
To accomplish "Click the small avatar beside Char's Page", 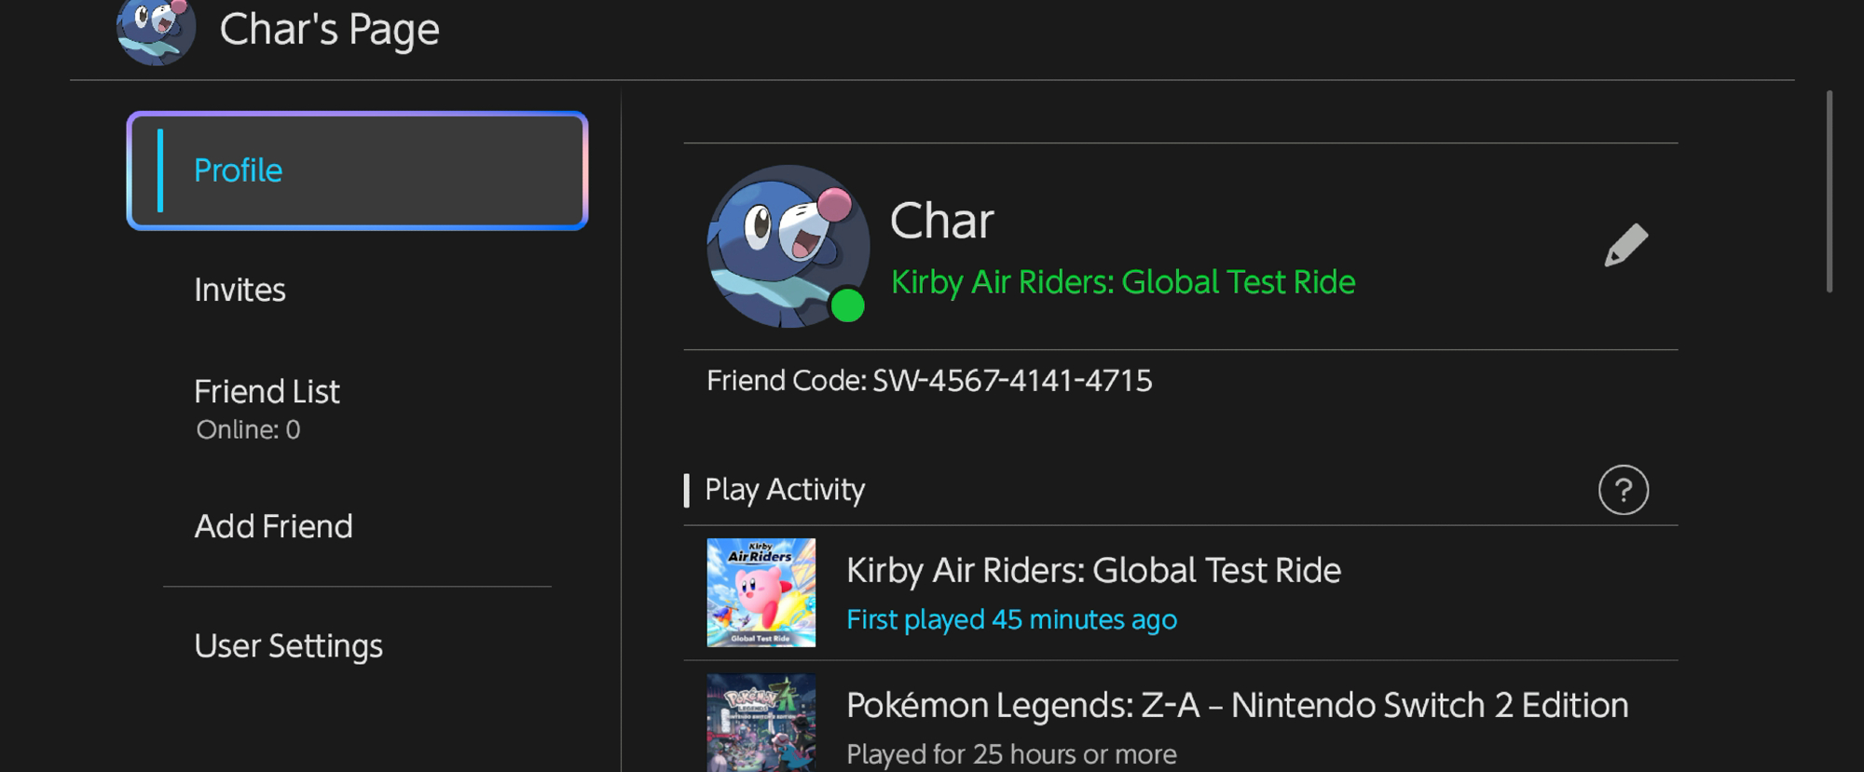I will coord(156,31).
